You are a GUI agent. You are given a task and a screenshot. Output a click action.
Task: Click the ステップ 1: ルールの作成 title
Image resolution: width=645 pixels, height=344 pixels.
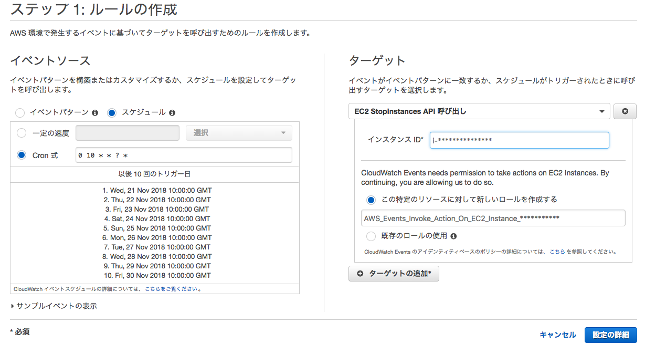coord(94,9)
